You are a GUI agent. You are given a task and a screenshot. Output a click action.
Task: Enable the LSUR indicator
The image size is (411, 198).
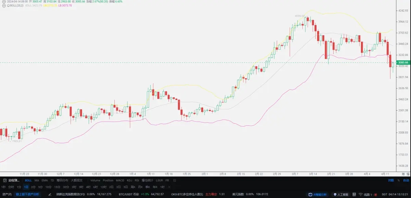[x=159, y=180]
